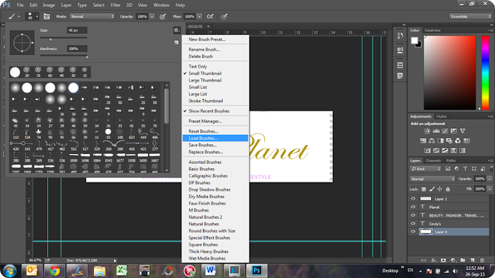Open the layer blend mode Normal dropdown
Viewport: 495px width, 278px height.
pyautogui.click(x=432, y=179)
